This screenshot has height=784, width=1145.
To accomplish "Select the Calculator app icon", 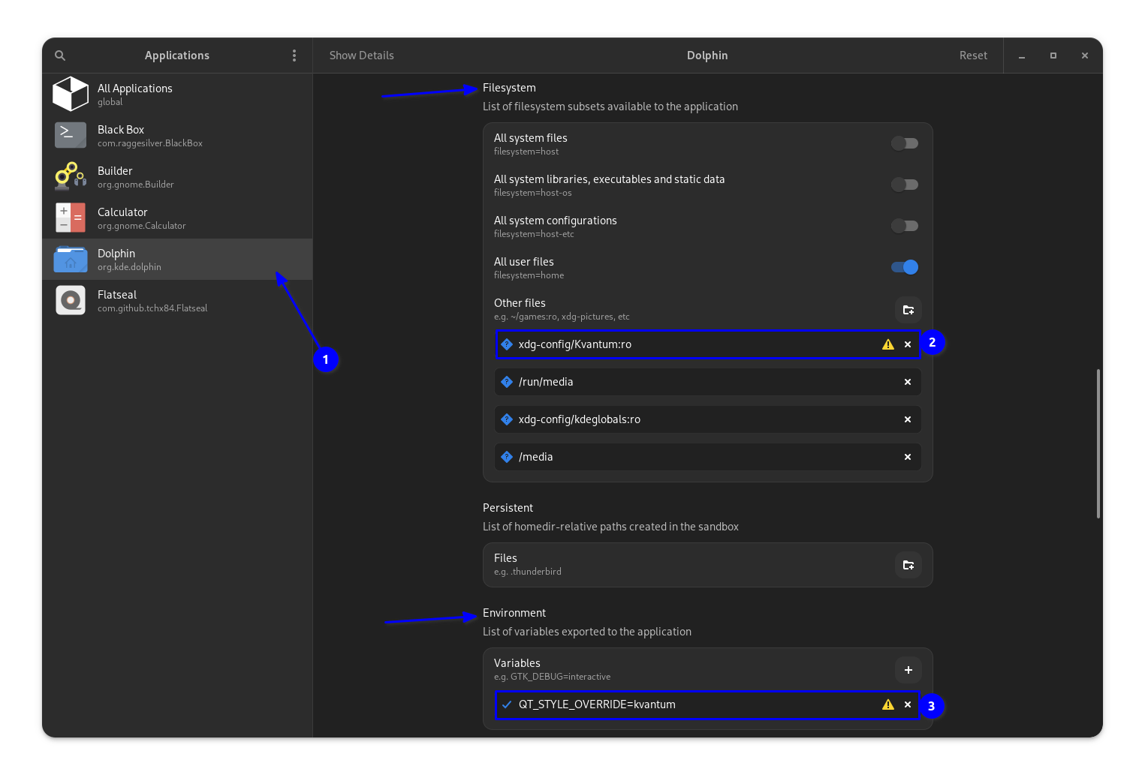I will tap(71, 218).
